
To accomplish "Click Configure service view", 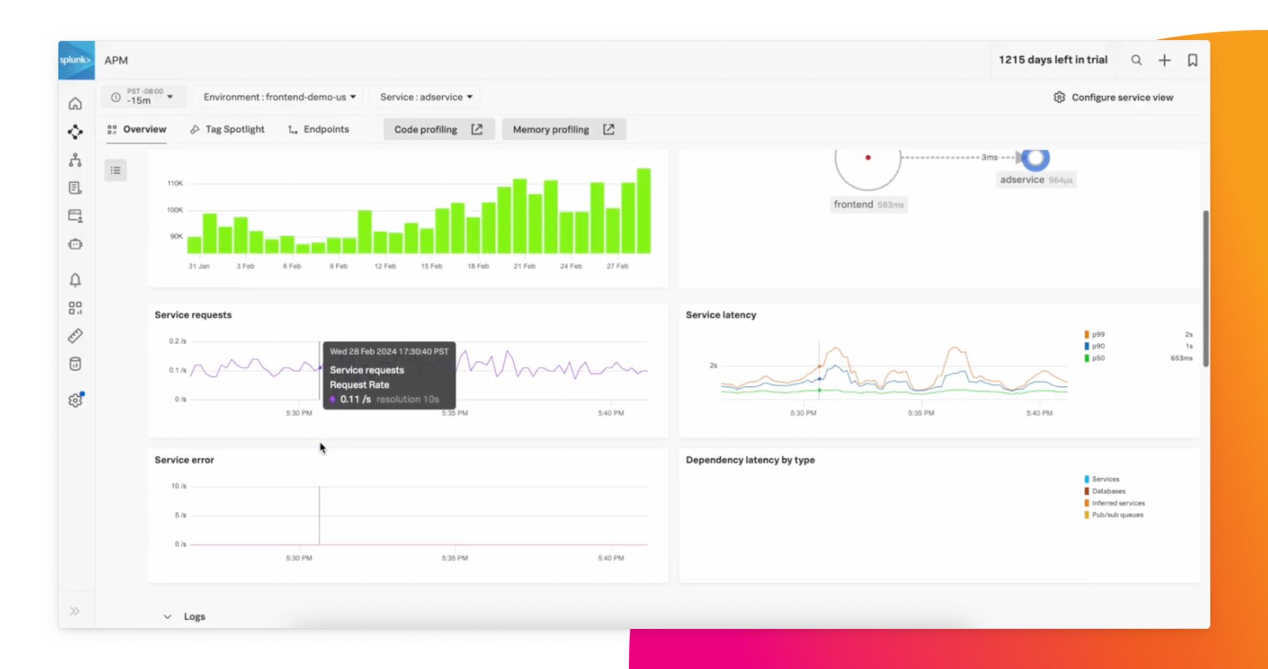I will pyautogui.click(x=1113, y=97).
